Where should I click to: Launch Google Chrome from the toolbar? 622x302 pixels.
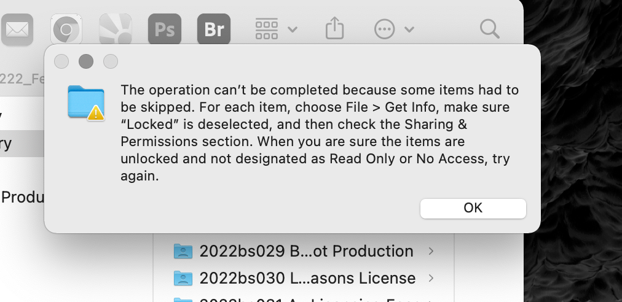66,29
